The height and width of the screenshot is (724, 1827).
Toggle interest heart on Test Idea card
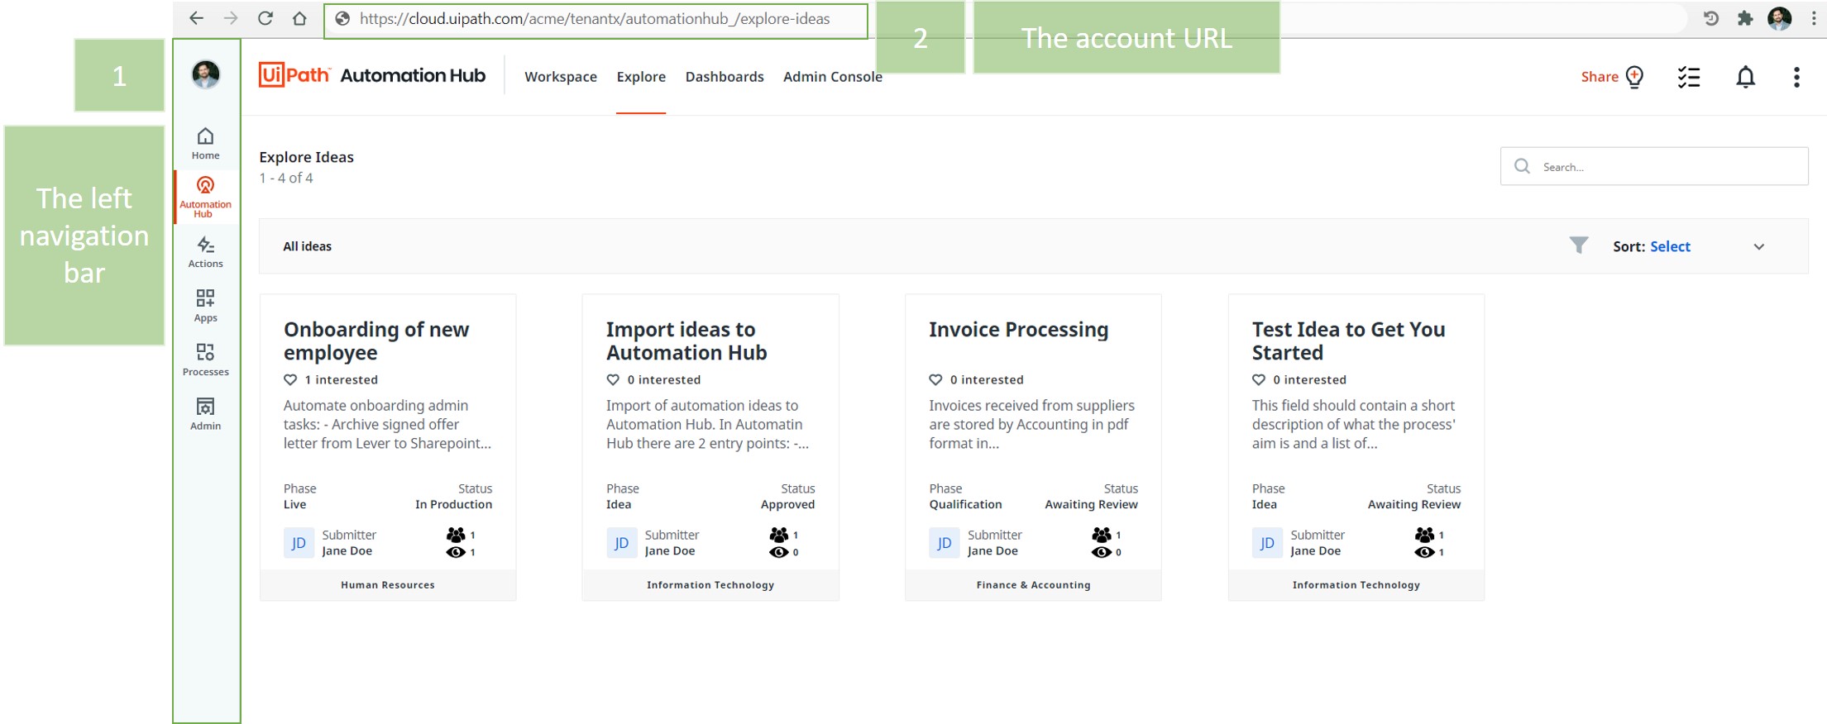(1259, 379)
